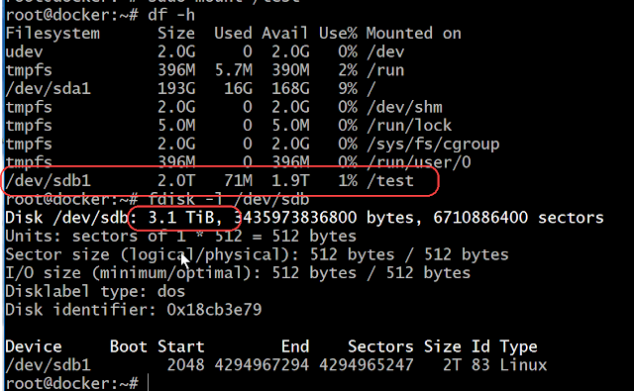The image size is (634, 391).
Task: Click the 'Mounted on' column header
Action: (x=414, y=33)
